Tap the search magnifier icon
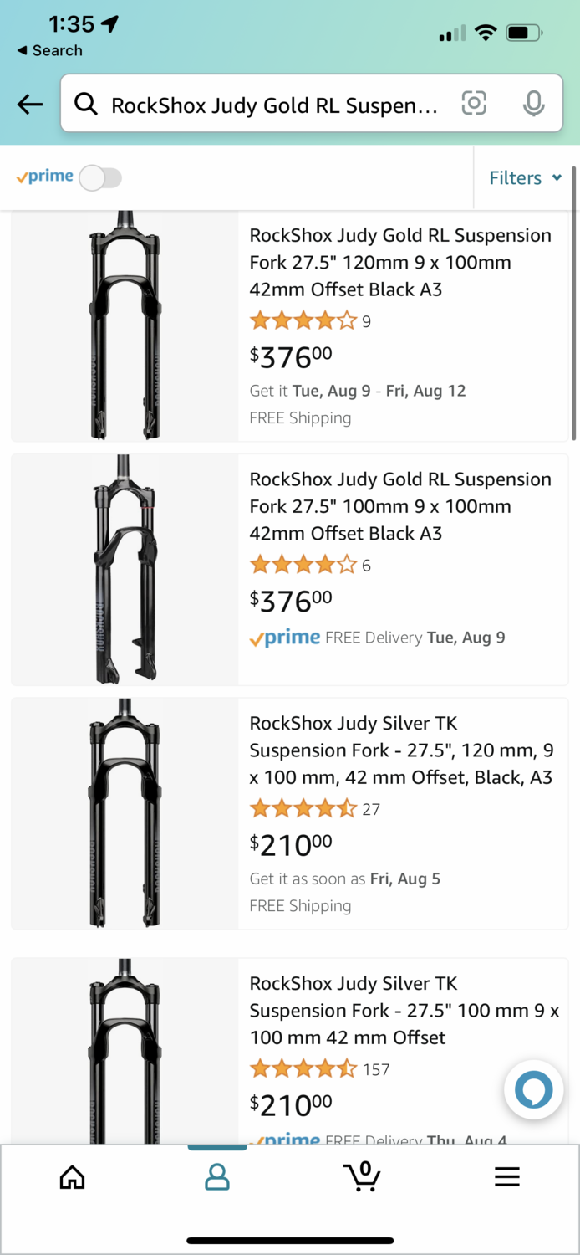 [86, 104]
